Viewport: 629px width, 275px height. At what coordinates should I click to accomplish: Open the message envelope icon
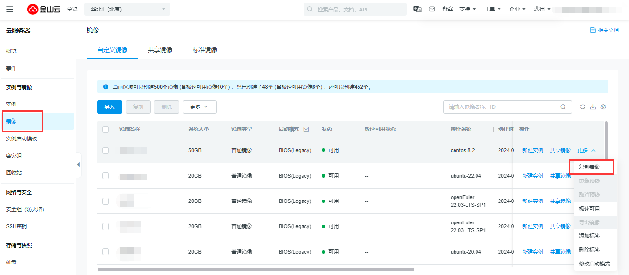click(x=432, y=9)
